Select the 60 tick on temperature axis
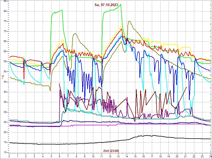212x159 pixels. 5,51
